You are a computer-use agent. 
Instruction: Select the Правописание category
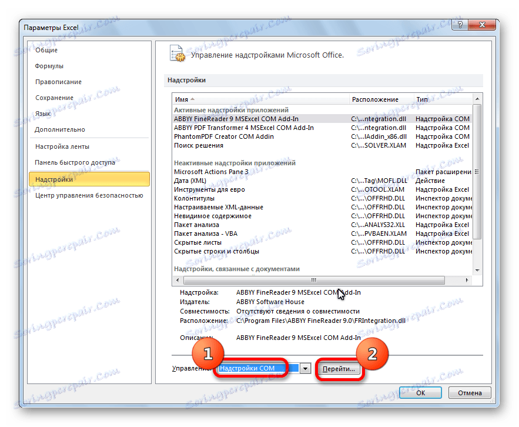(x=58, y=82)
